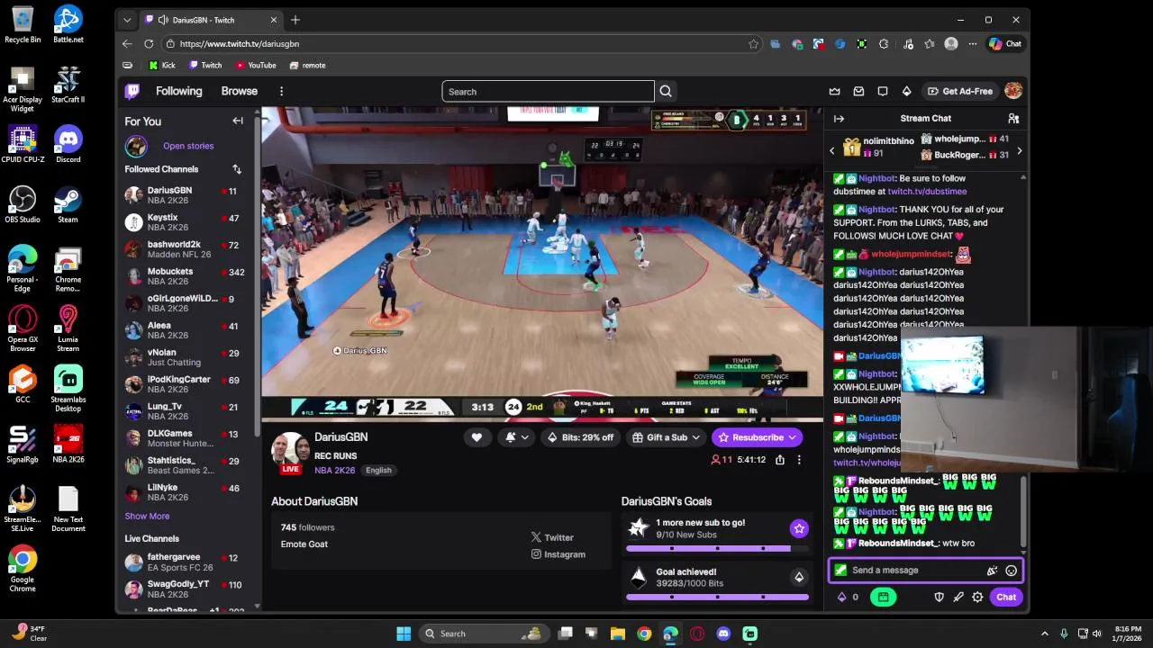The width and height of the screenshot is (1153, 648).
Task: Collapse the For You sidebar
Action: click(238, 121)
